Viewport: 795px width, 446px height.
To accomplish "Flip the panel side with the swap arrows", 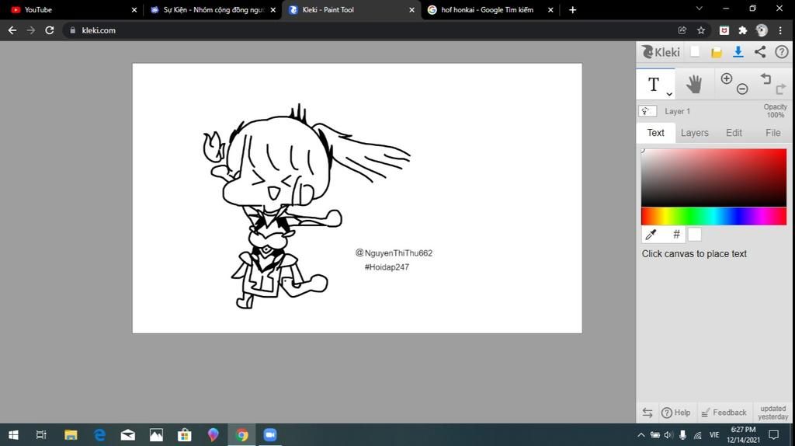I will [x=647, y=413].
